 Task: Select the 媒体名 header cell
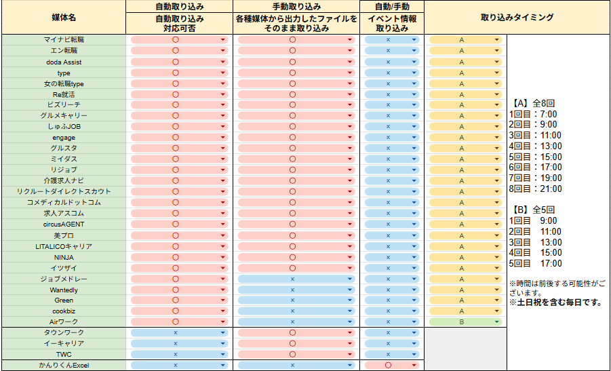point(64,18)
